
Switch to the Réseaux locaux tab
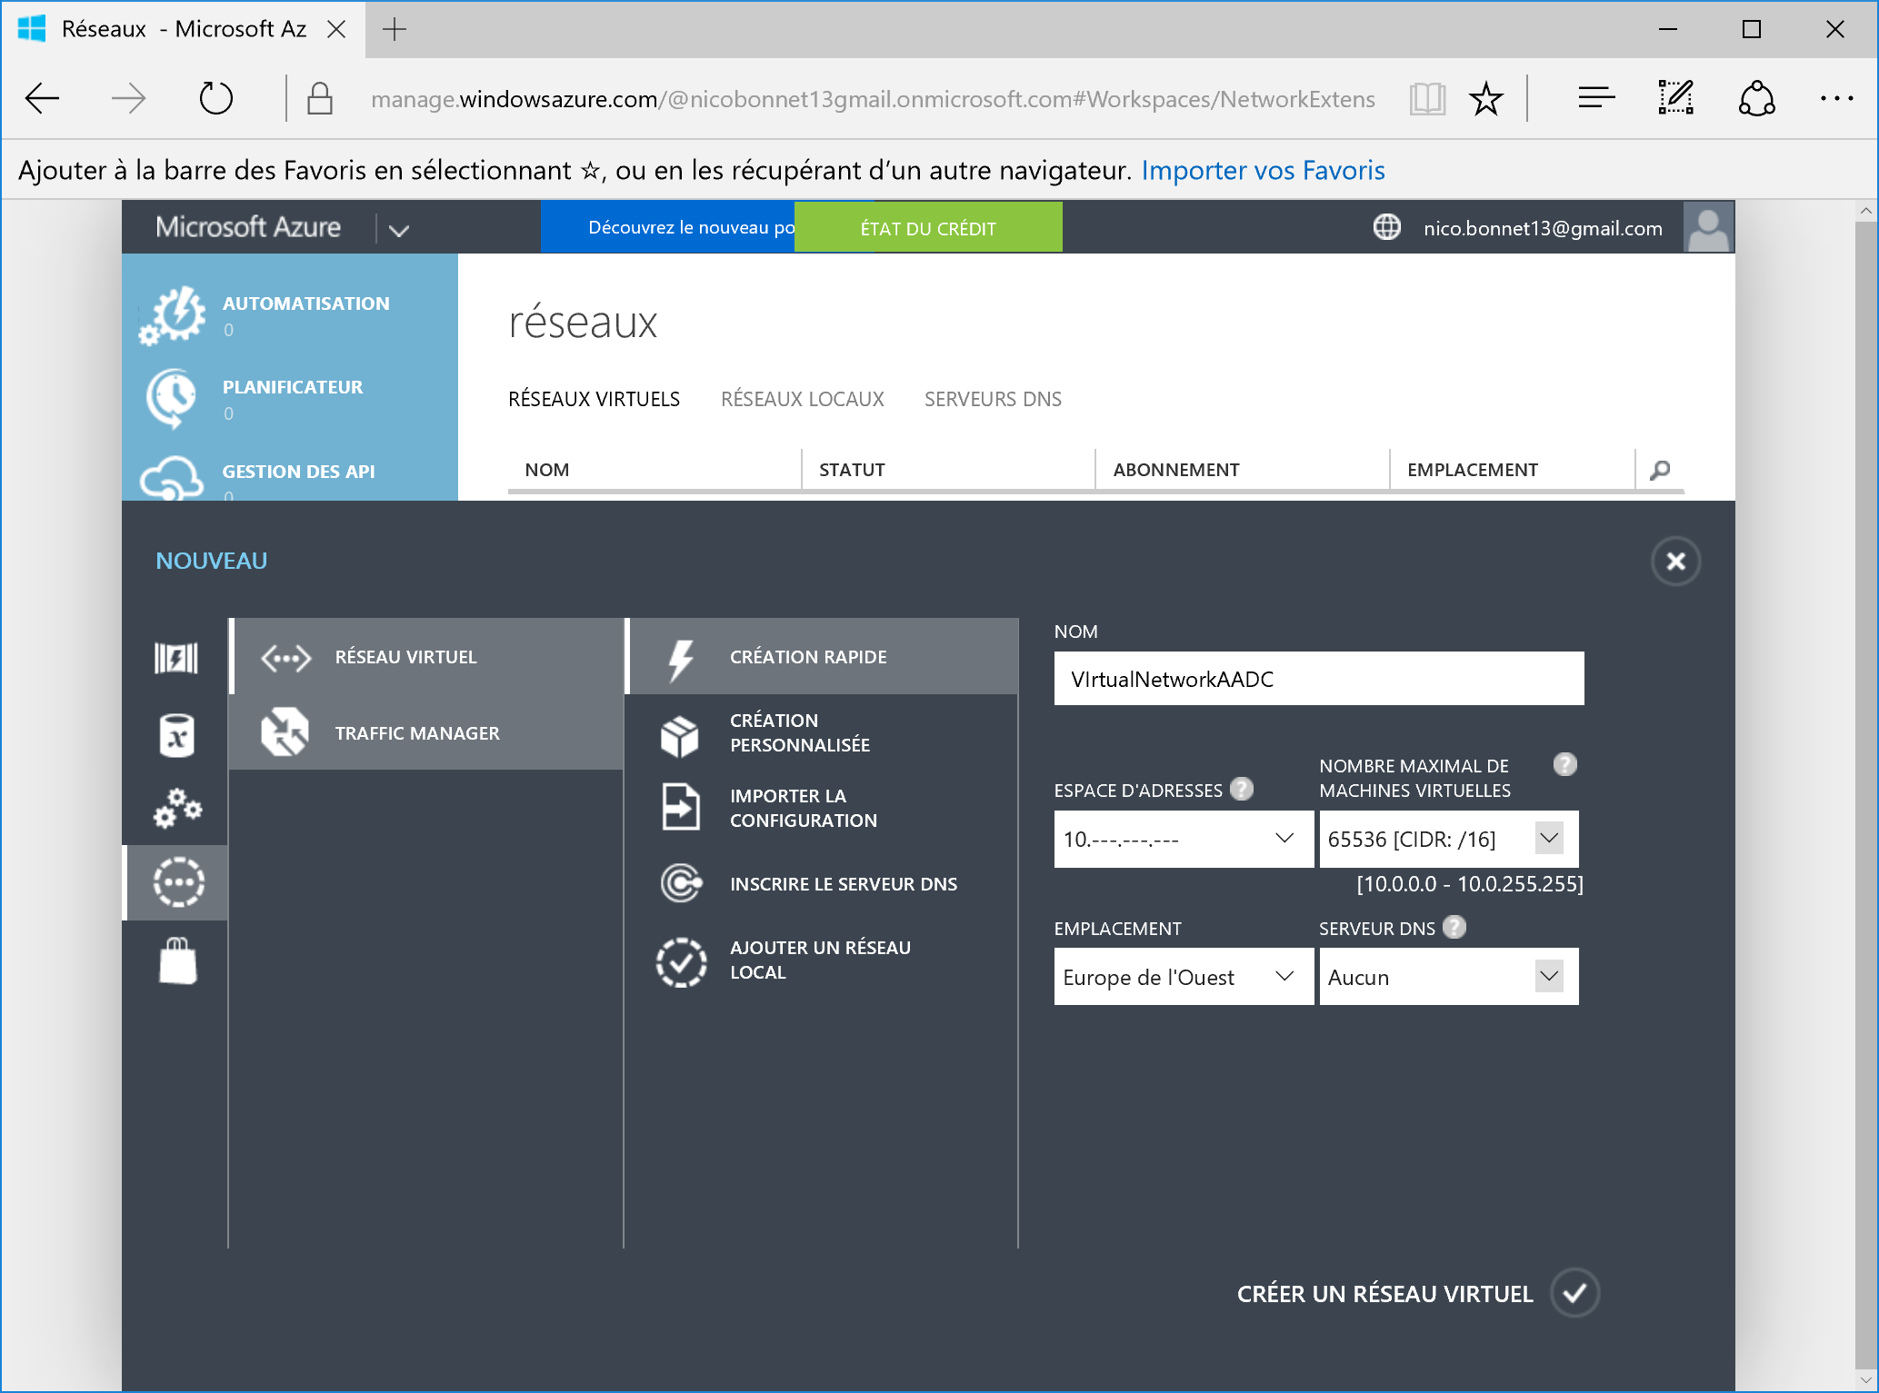(802, 399)
